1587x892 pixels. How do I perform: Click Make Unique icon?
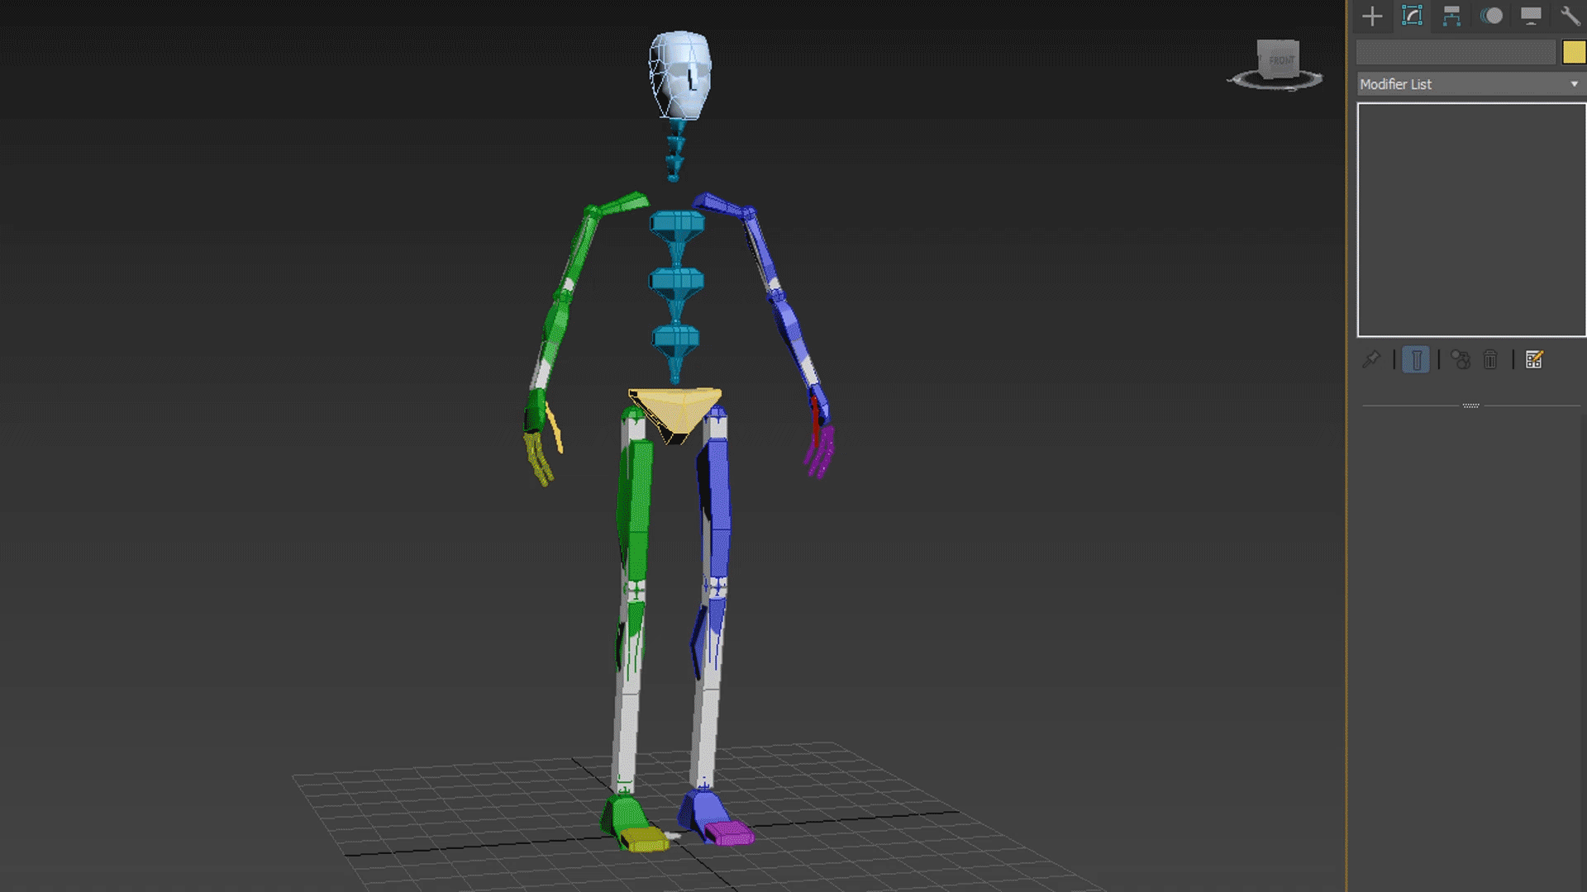pos(1461,360)
